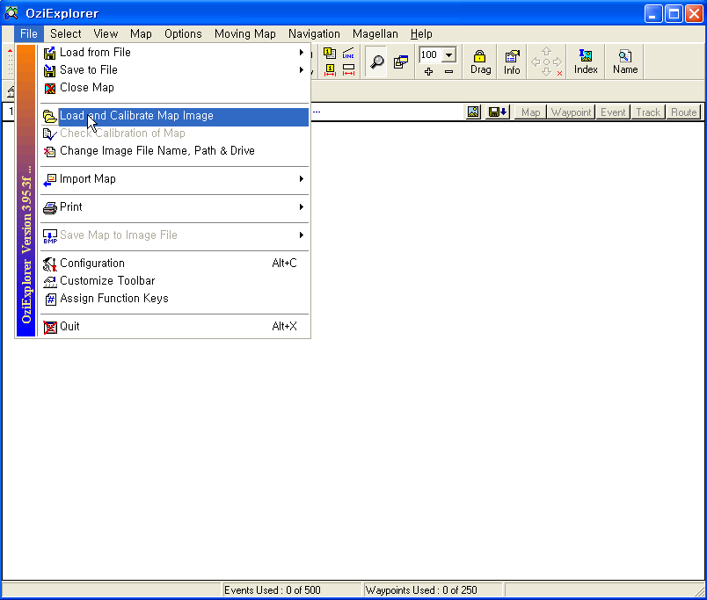Minimize the OziExplorer window
The width and height of the screenshot is (707, 600).
[652, 13]
